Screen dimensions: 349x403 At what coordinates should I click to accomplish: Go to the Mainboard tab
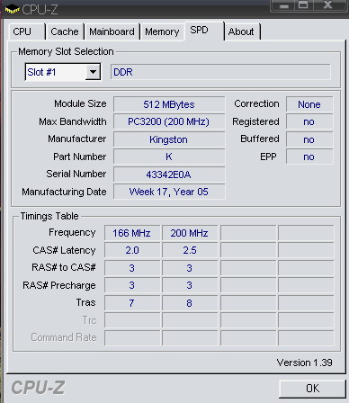[x=112, y=31]
